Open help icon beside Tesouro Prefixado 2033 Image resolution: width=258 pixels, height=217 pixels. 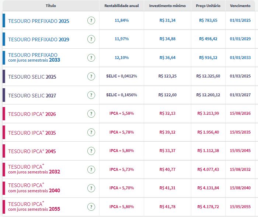[91, 58]
